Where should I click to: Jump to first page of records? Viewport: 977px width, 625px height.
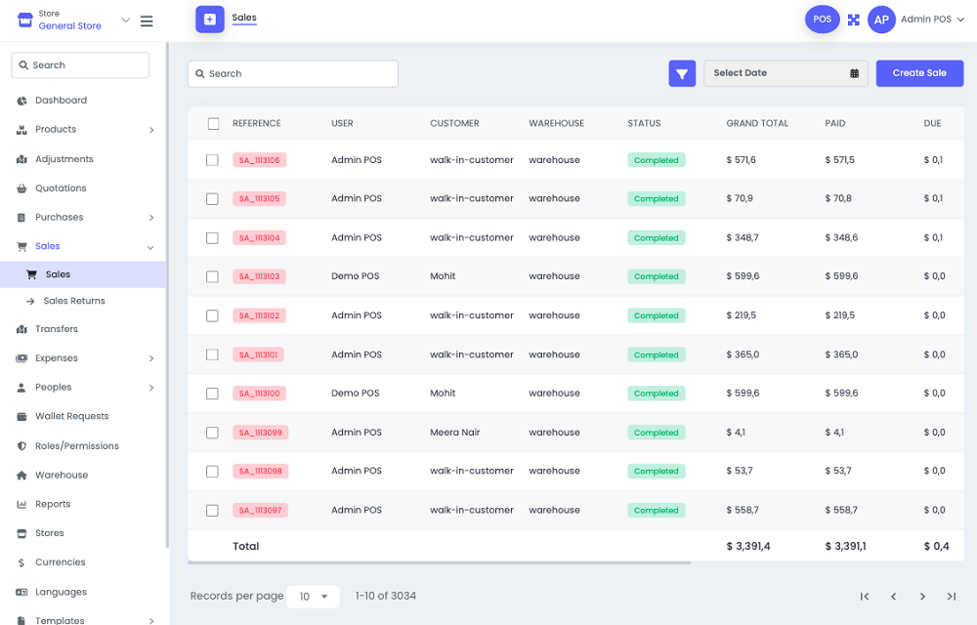(865, 597)
